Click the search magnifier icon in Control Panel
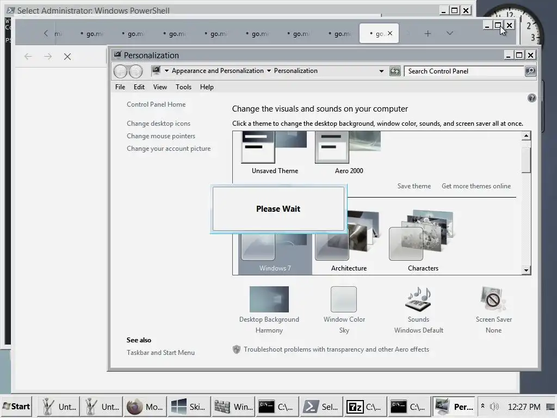 pos(530,71)
